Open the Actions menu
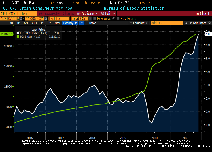 pos(87,13)
